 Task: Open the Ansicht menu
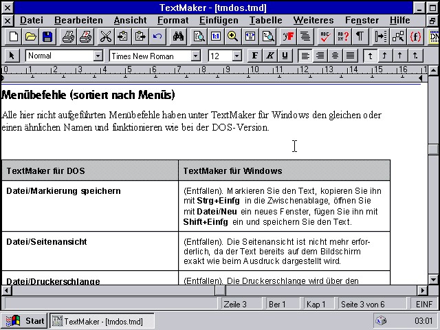tap(130, 20)
